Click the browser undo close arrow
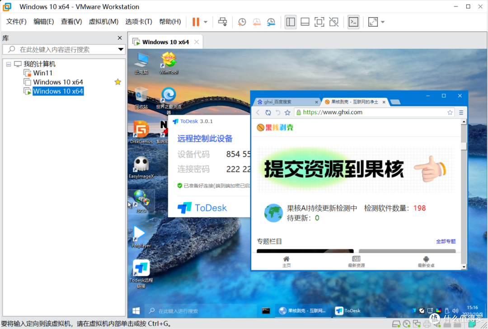 click(277, 112)
